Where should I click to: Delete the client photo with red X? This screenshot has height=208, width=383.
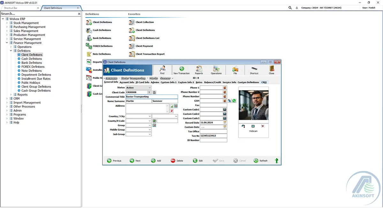263,126
